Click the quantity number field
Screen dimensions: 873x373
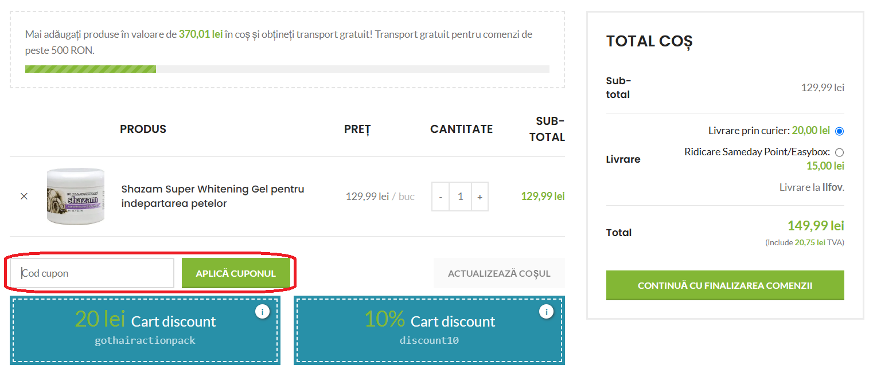click(x=460, y=197)
